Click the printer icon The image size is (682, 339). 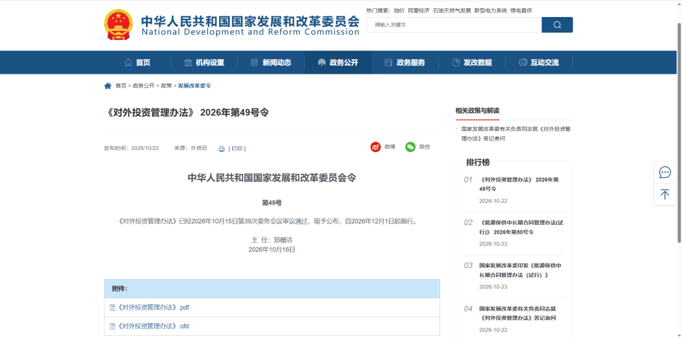(222, 149)
